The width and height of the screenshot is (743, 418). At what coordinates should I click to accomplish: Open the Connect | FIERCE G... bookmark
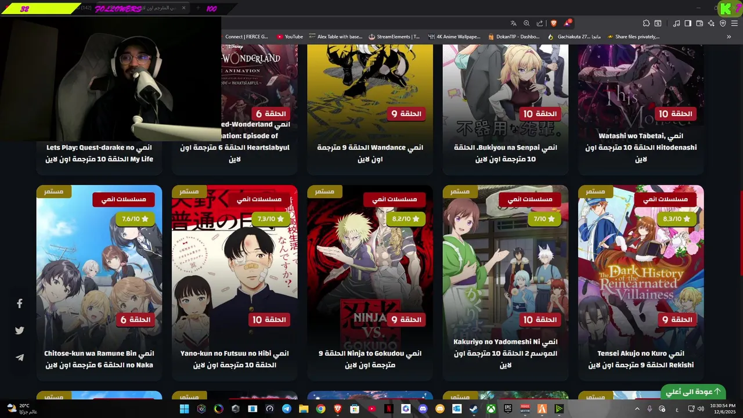tap(247, 37)
